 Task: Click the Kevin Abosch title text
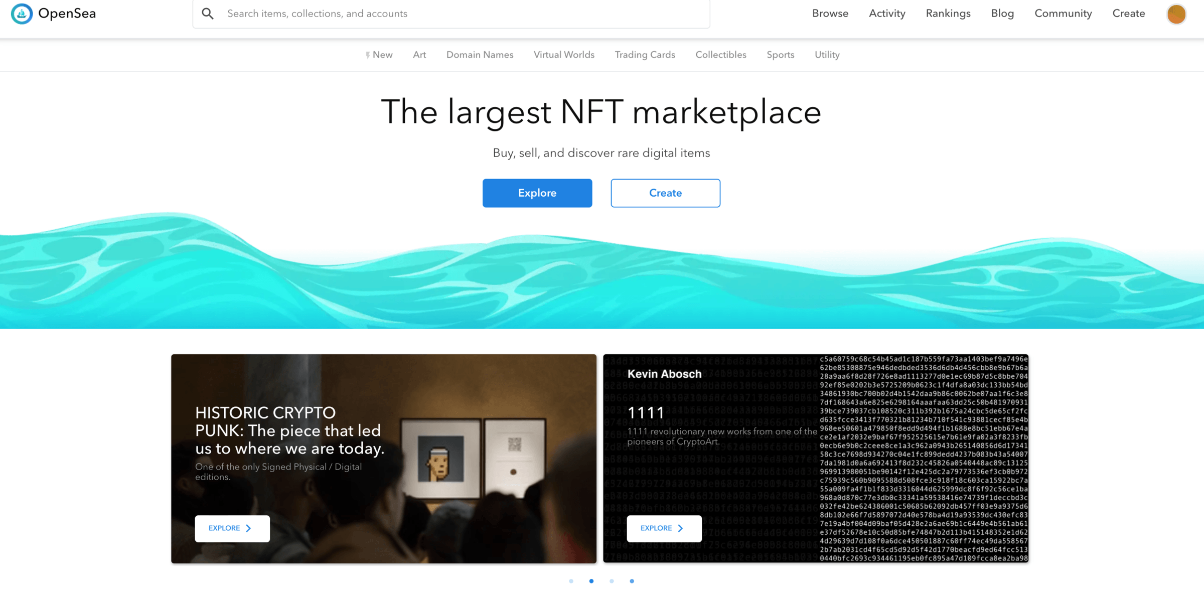(x=664, y=374)
